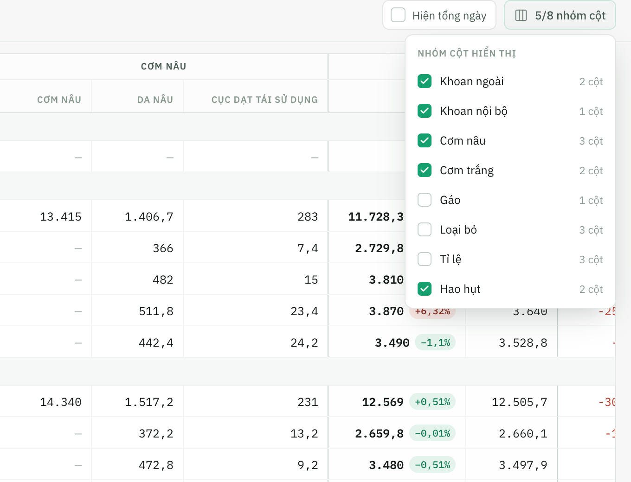Uncheck the Cơm trắng column group
This screenshot has width=631, height=482.
point(425,170)
